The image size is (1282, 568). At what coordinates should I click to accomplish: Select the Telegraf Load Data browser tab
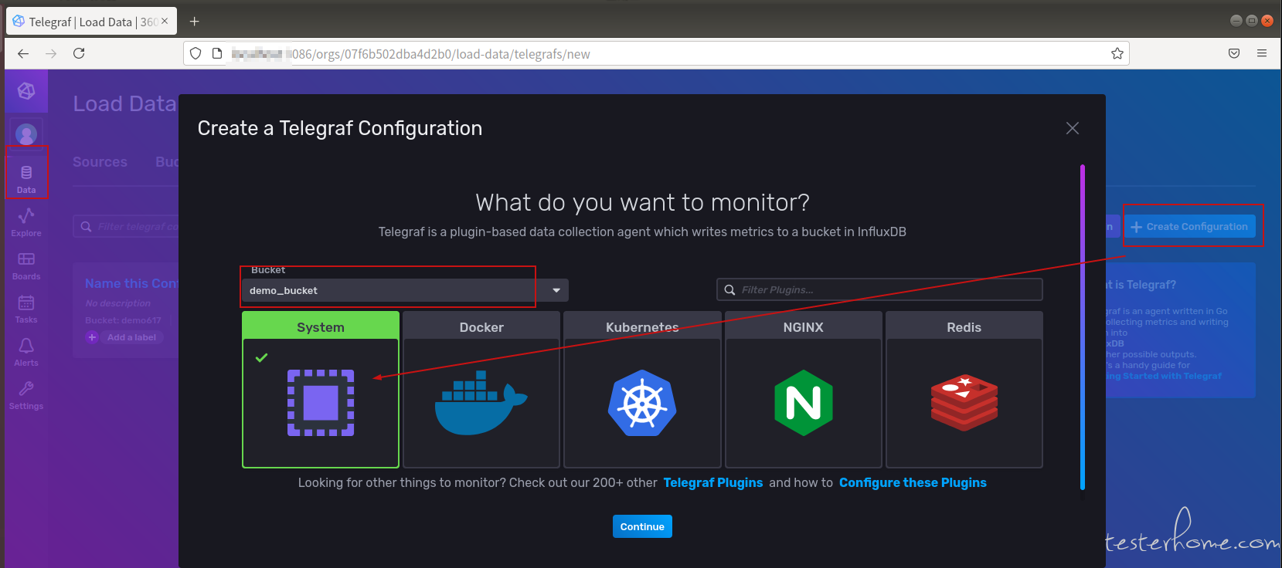click(91, 21)
